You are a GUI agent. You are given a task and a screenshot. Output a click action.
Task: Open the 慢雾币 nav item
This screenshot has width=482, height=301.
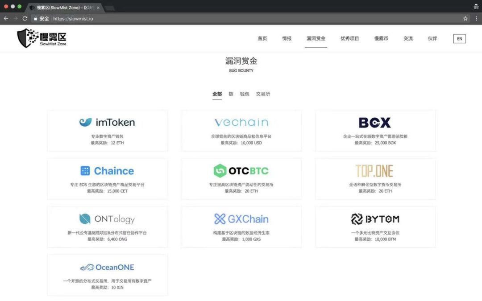click(381, 38)
